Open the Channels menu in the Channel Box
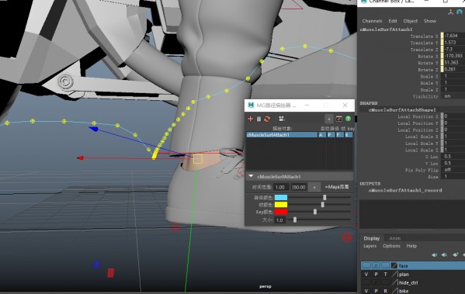Screen dimensions: 465x294 [x=372, y=21]
